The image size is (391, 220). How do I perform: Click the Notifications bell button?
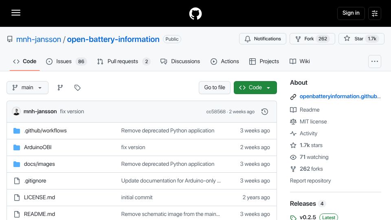pos(263,39)
